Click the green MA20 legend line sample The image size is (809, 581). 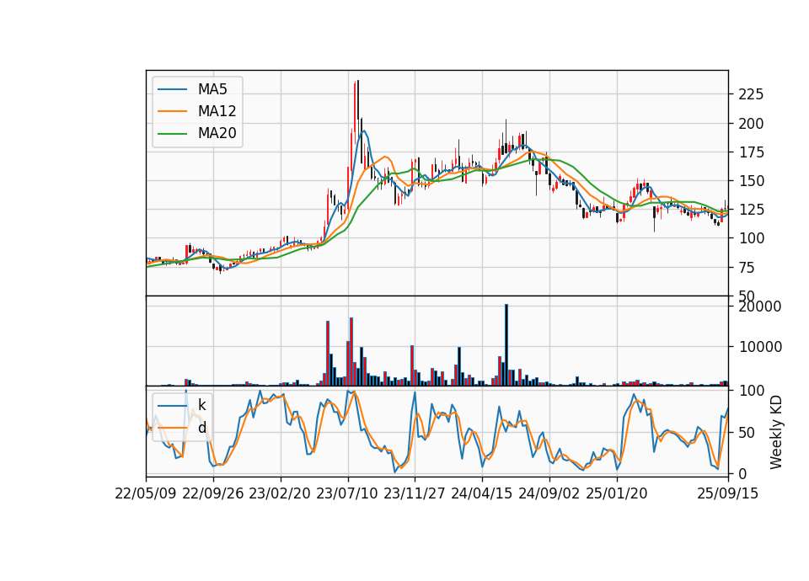click(172, 134)
